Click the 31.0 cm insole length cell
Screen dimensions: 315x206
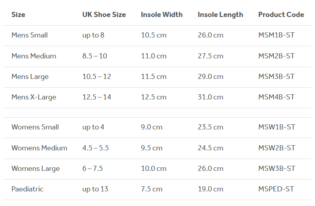210,97
